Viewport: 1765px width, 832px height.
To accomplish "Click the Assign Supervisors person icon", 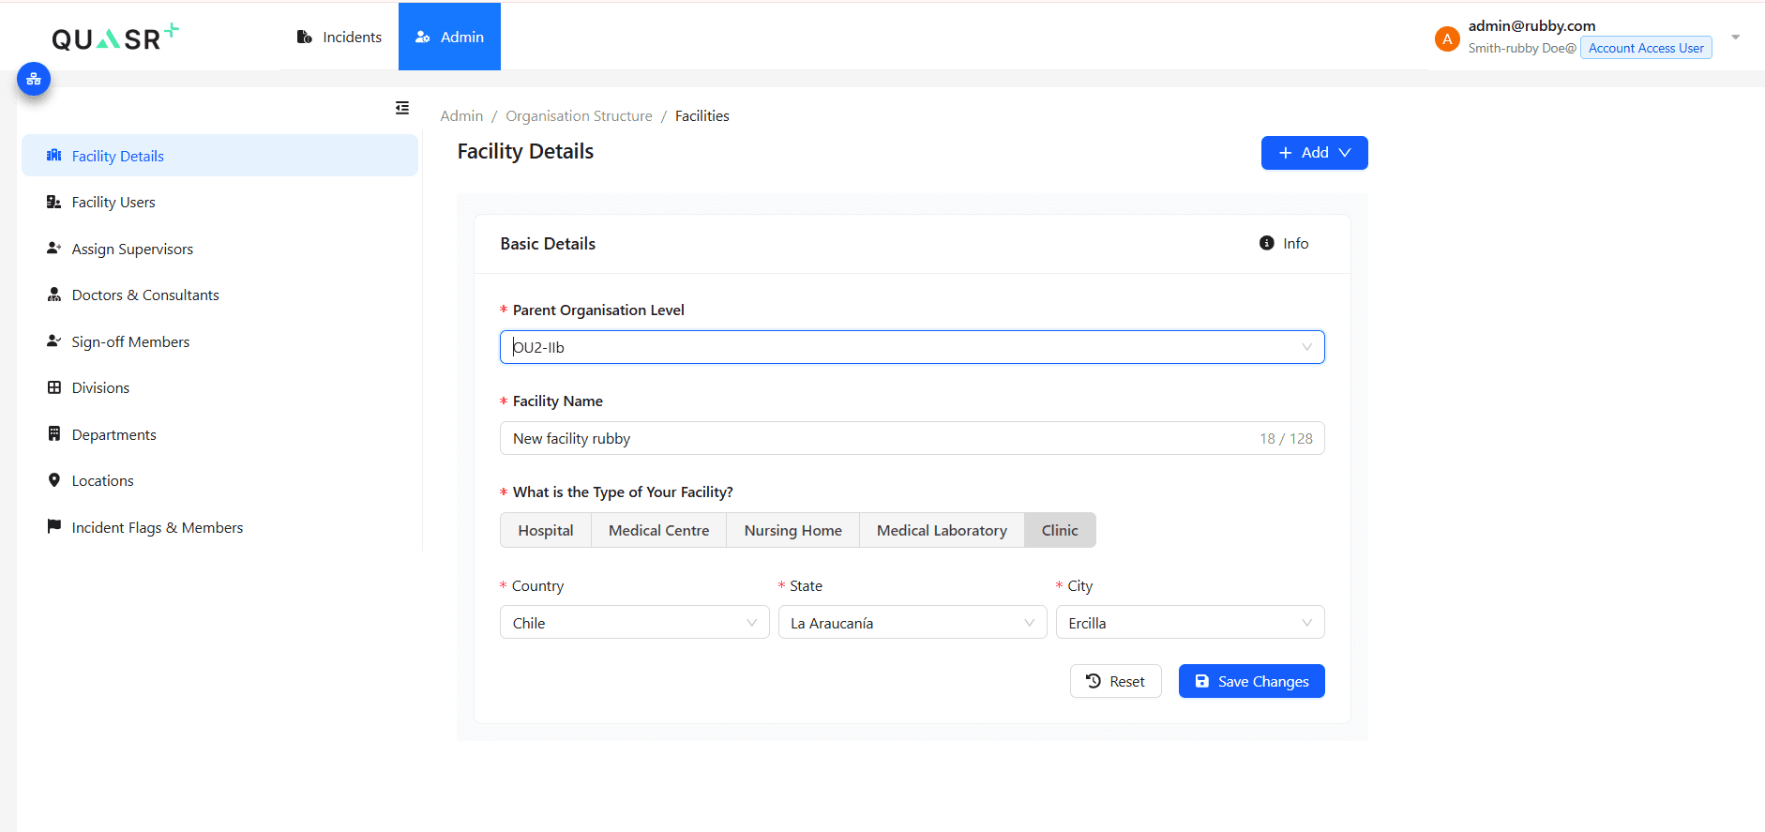I will [x=54, y=249].
